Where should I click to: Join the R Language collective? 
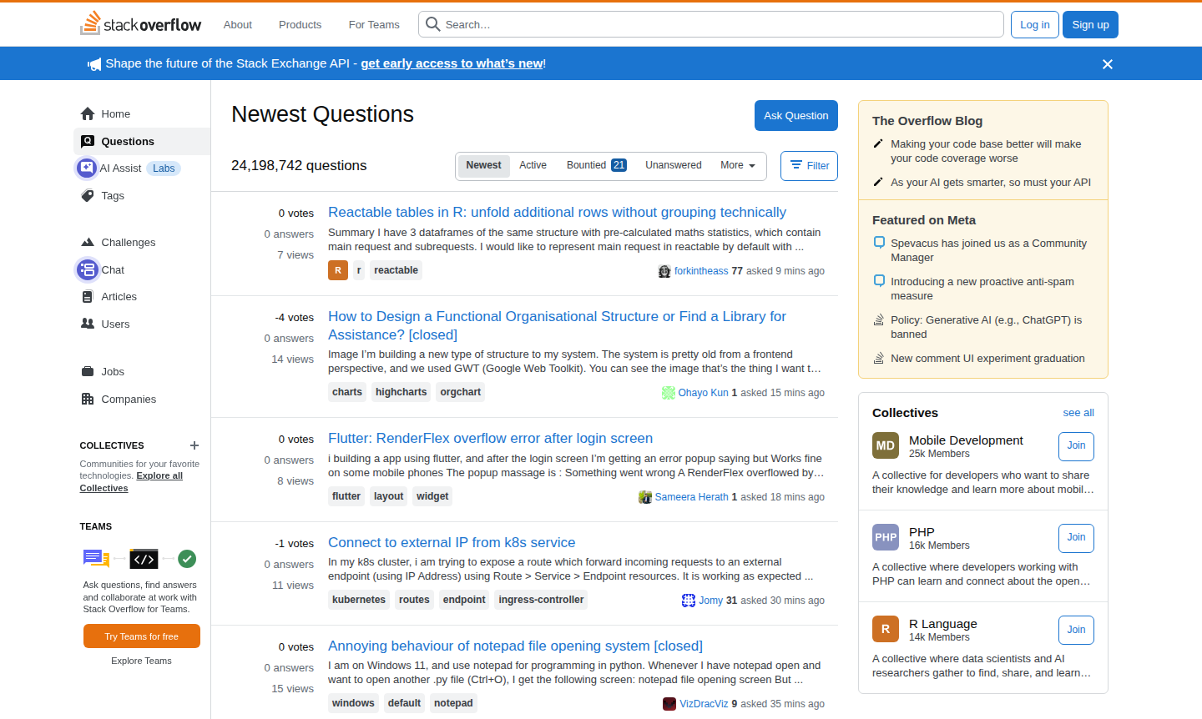tap(1076, 630)
